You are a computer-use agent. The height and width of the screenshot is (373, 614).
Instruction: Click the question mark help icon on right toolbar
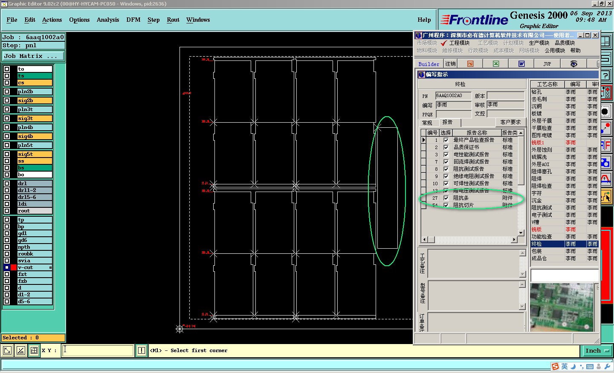click(605, 75)
